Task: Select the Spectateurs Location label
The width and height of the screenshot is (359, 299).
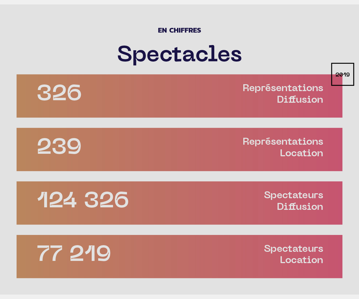Action: coord(294,254)
